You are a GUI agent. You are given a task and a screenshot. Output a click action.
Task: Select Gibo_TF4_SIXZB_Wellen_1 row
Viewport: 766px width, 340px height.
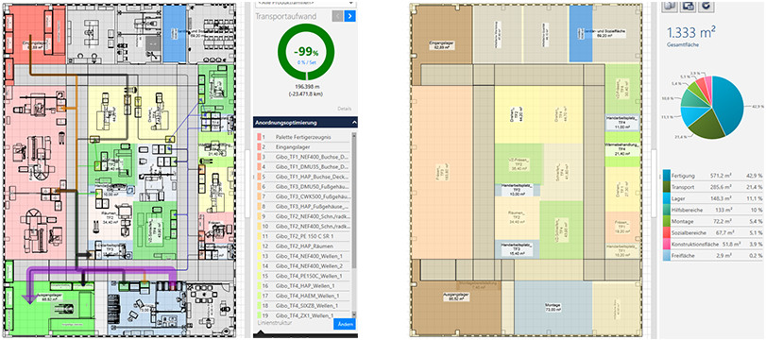click(303, 306)
